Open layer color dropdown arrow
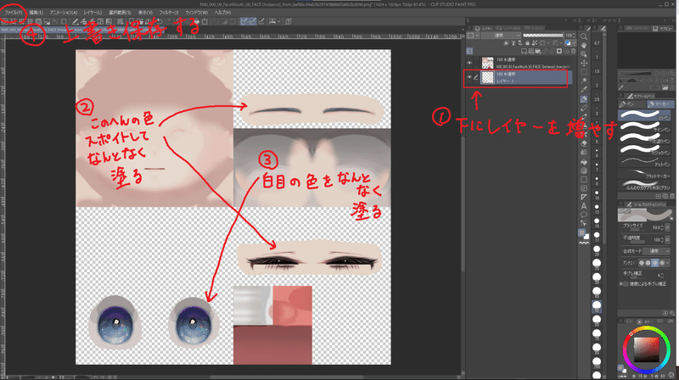Image resolution: width=679 pixels, height=380 pixels. click(x=574, y=43)
